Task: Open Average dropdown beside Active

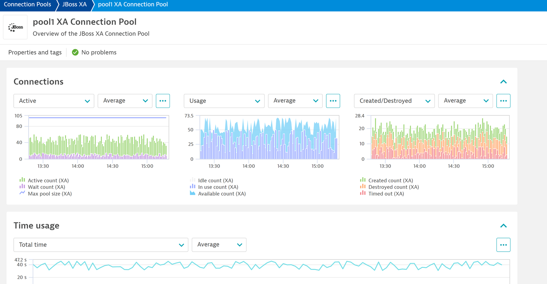Action: (x=125, y=101)
